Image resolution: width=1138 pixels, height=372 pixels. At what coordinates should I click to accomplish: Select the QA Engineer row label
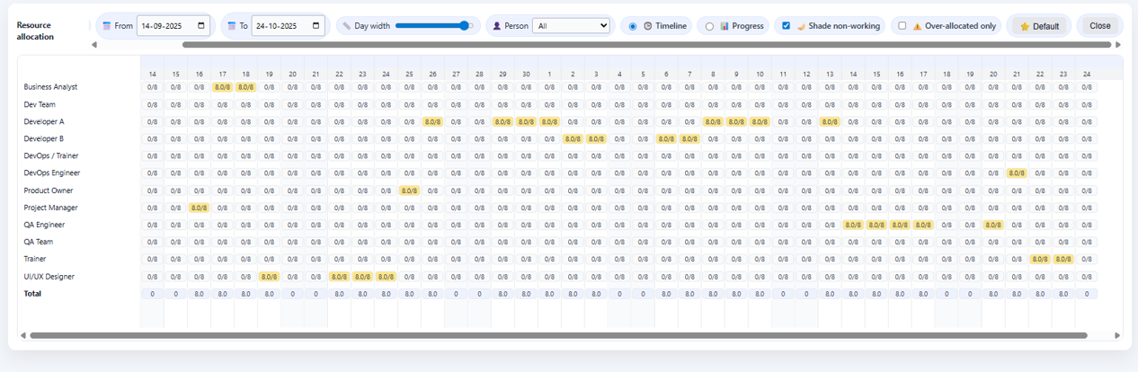point(44,225)
